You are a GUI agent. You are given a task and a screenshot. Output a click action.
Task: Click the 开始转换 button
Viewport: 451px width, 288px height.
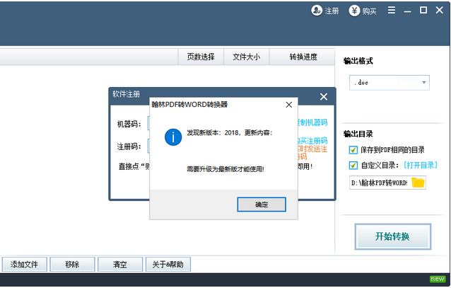(x=392, y=236)
